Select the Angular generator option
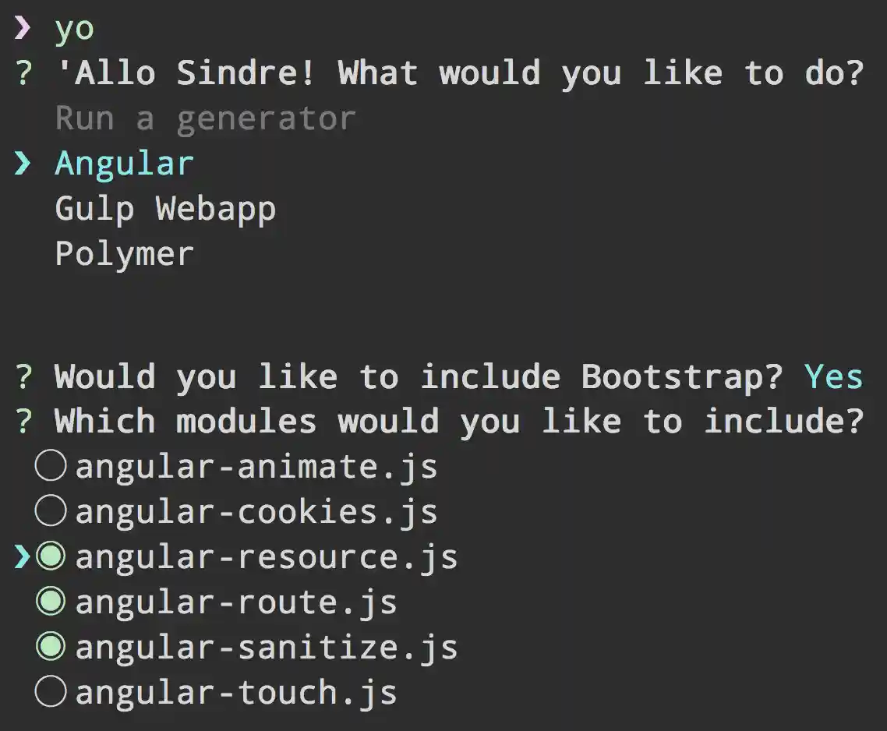Screen dimensions: 887x731 (125, 164)
